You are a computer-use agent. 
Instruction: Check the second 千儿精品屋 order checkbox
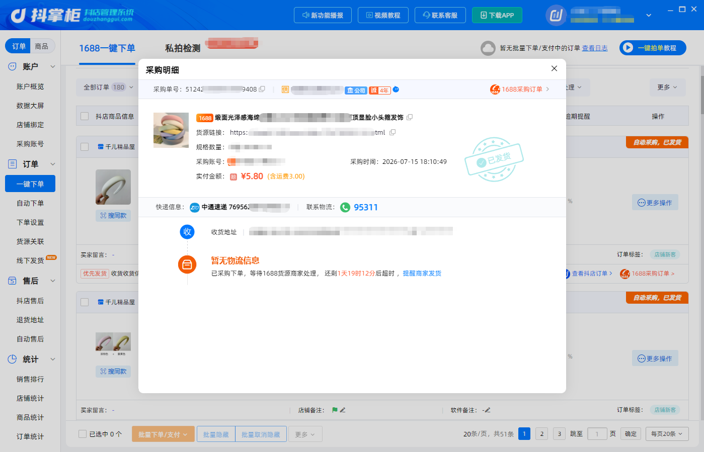pos(85,302)
